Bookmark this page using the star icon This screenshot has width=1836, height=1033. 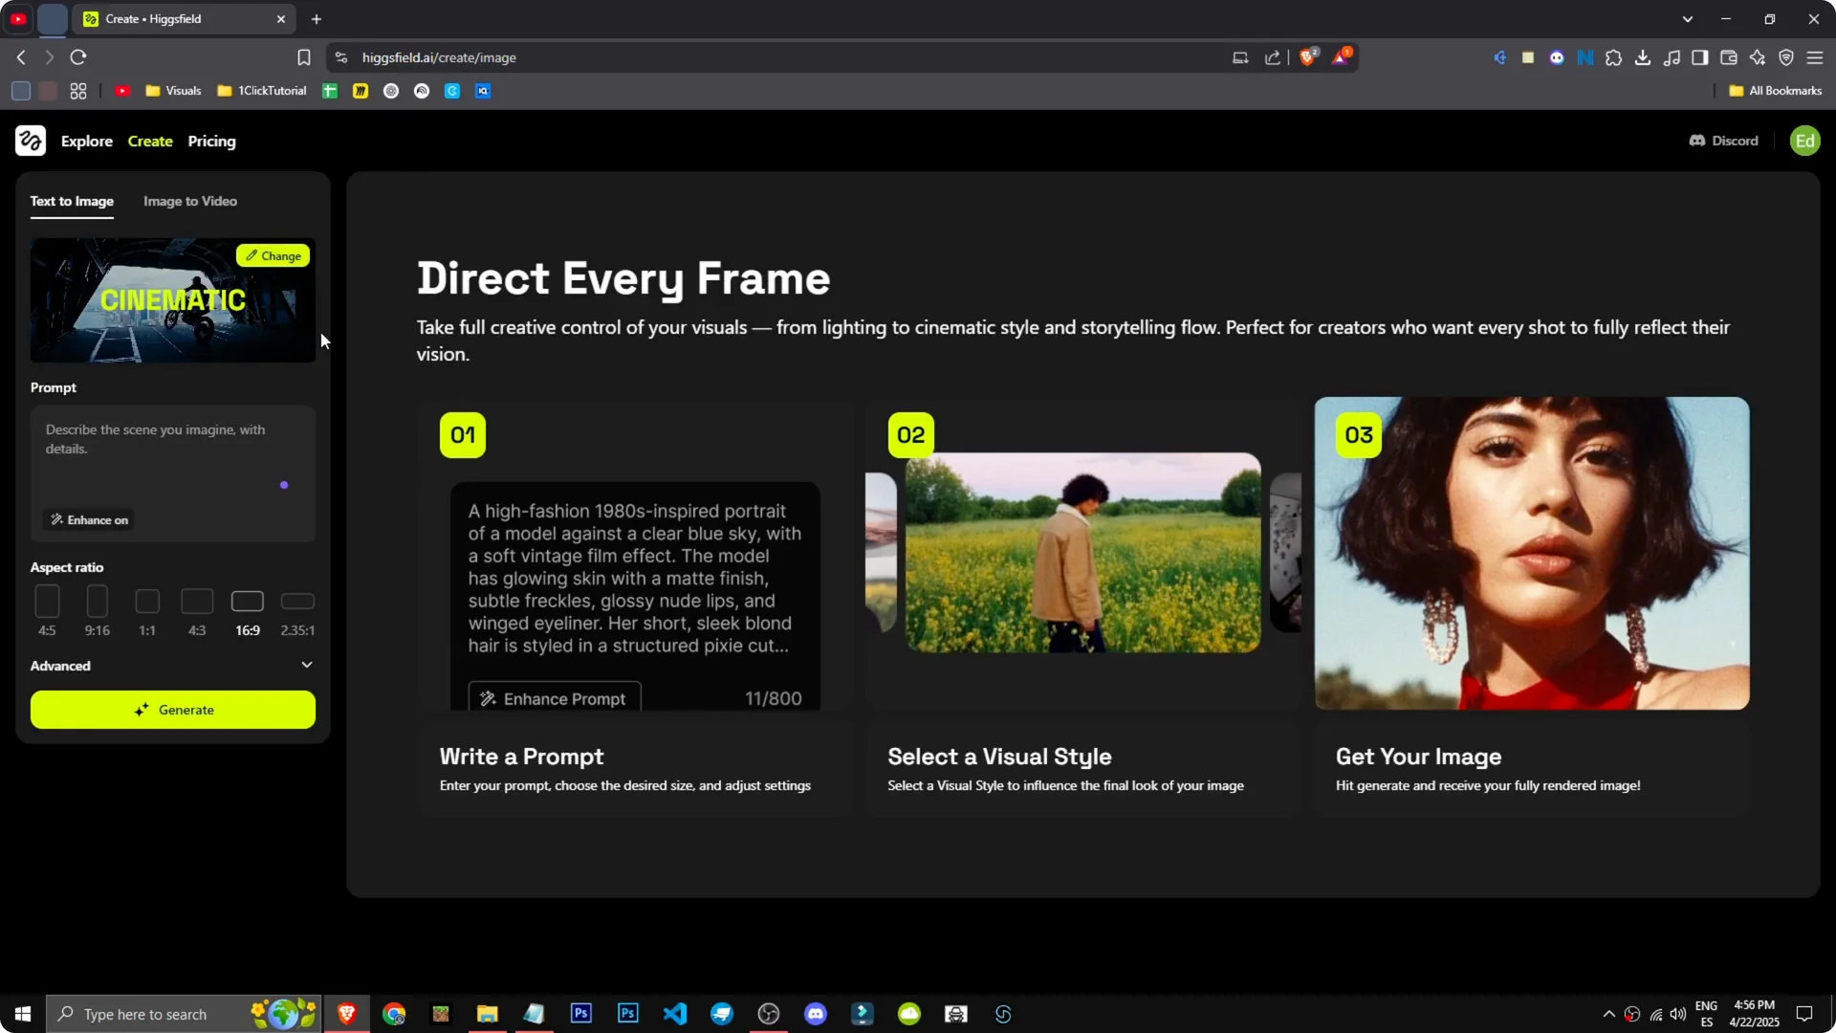303,57
